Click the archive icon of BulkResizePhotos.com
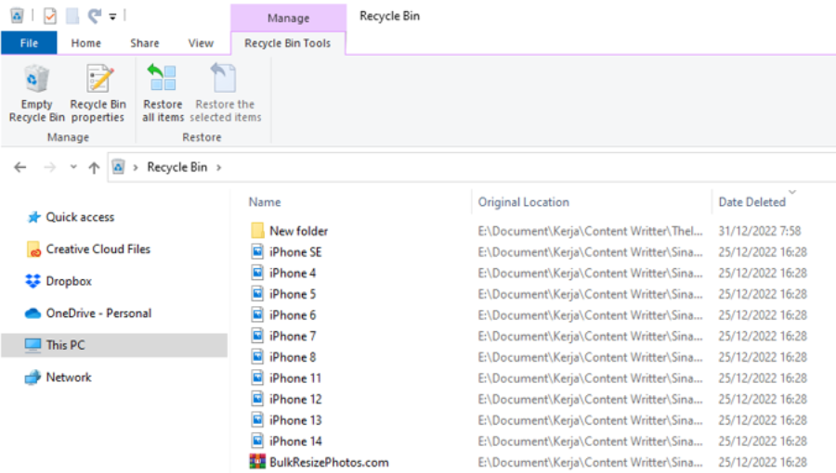This screenshot has width=836, height=473. [x=257, y=461]
